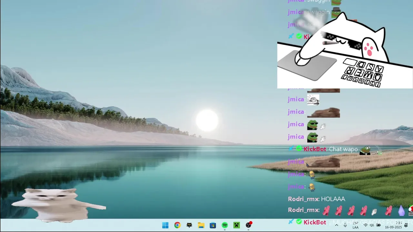Click the green verified badge before Chat wapo

tap(299, 149)
